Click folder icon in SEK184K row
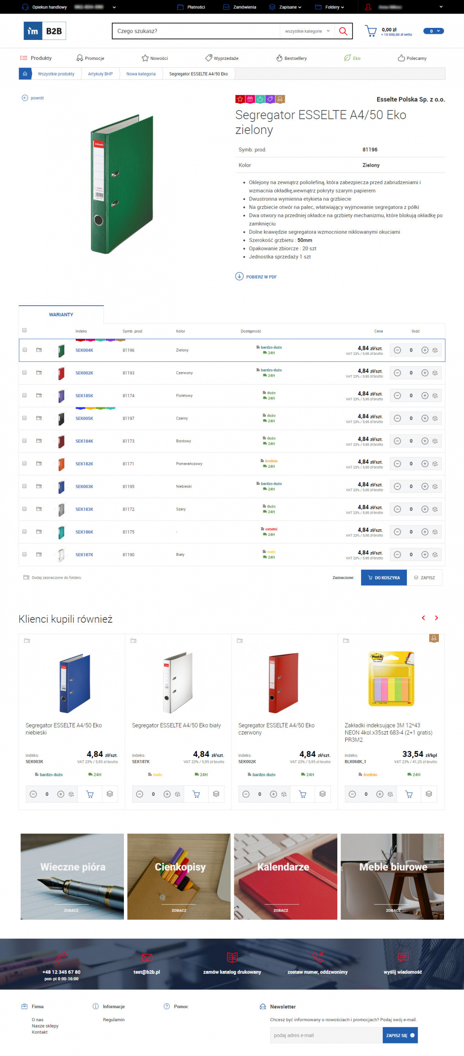Screen dimensions: 464x1056 pos(39,441)
